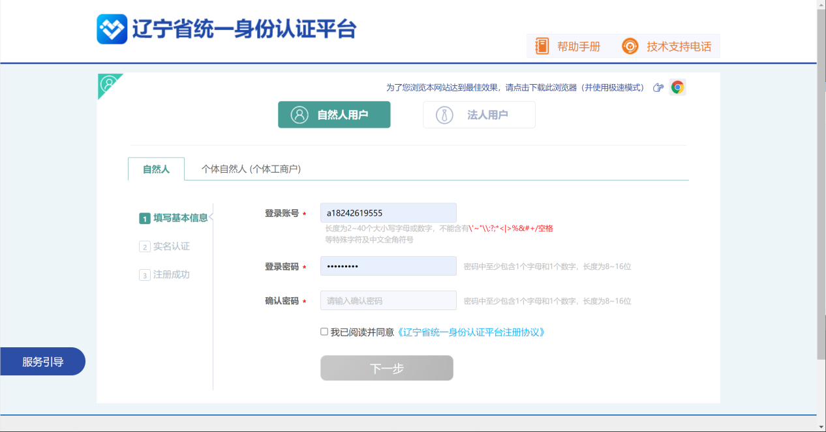Switch to 个体自然人 (个体工商户) tab

[251, 169]
